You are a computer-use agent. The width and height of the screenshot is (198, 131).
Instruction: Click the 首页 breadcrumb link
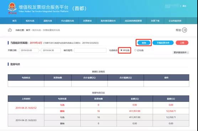click(28, 30)
